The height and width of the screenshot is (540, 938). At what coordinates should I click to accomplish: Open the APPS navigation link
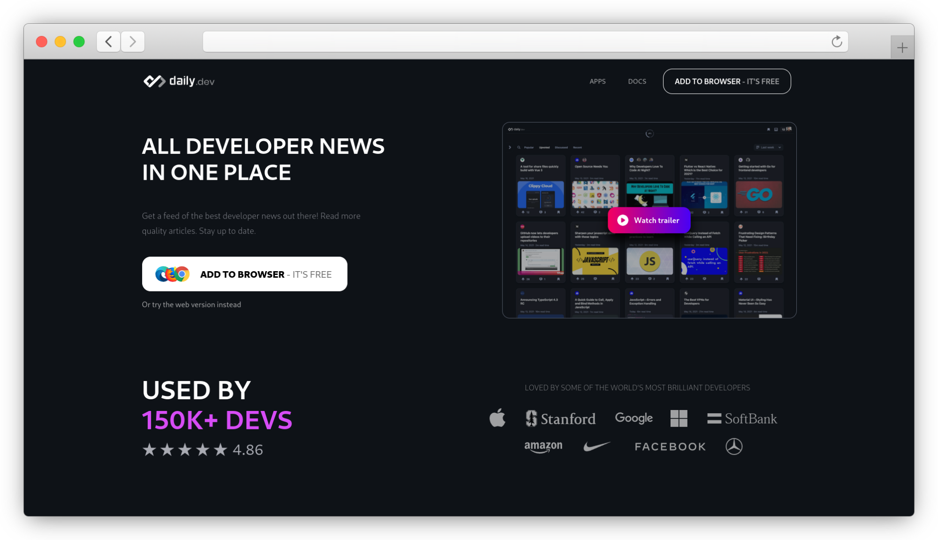pyautogui.click(x=597, y=81)
